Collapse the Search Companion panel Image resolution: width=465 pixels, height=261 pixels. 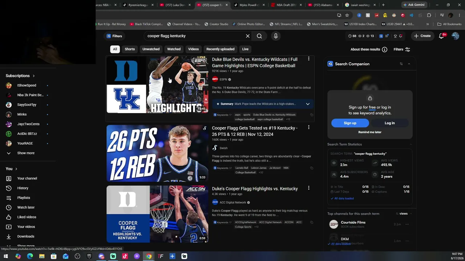[x=409, y=64]
